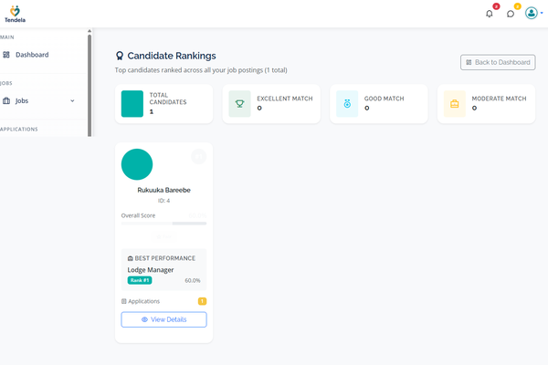Click the sidebar vertical scrollbar
548x365 pixels.
90,82
